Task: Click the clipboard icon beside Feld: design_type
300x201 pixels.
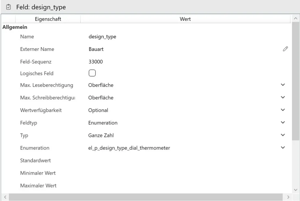Action: (x=8, y=7)
